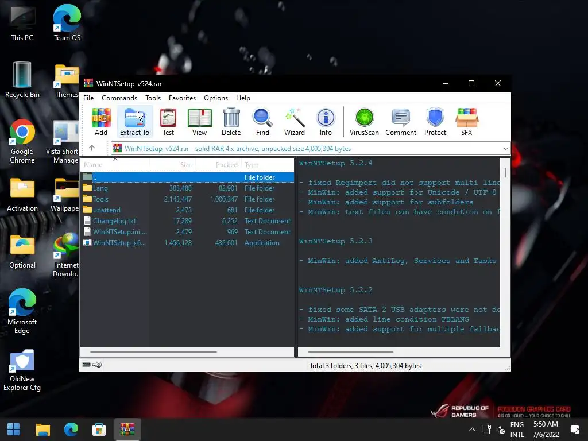Viewport: 588px width, 441px height.
Task: Click the Protect shield icon
Action: 435,122
